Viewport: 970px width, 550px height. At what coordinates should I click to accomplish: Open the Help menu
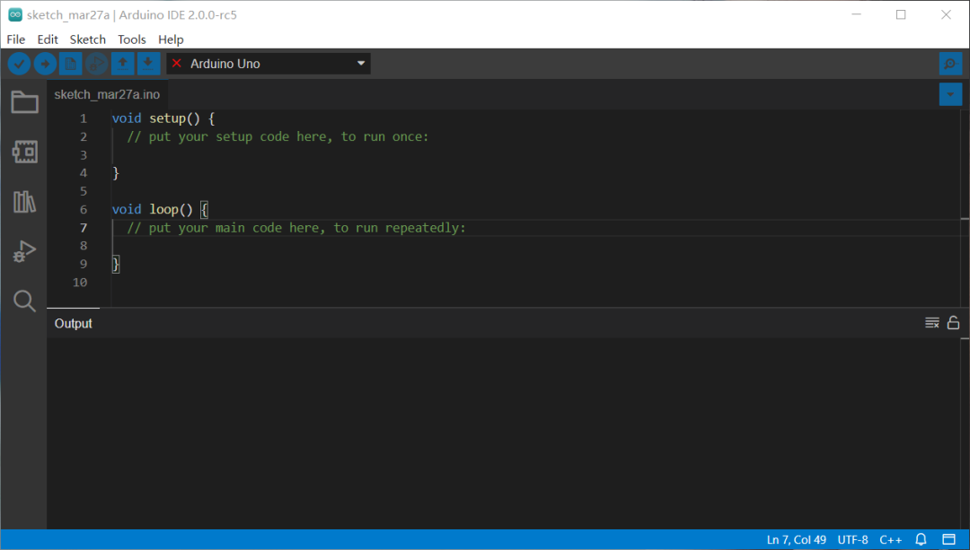coord(171,39)
